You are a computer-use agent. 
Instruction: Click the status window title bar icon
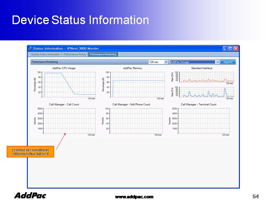30,49
